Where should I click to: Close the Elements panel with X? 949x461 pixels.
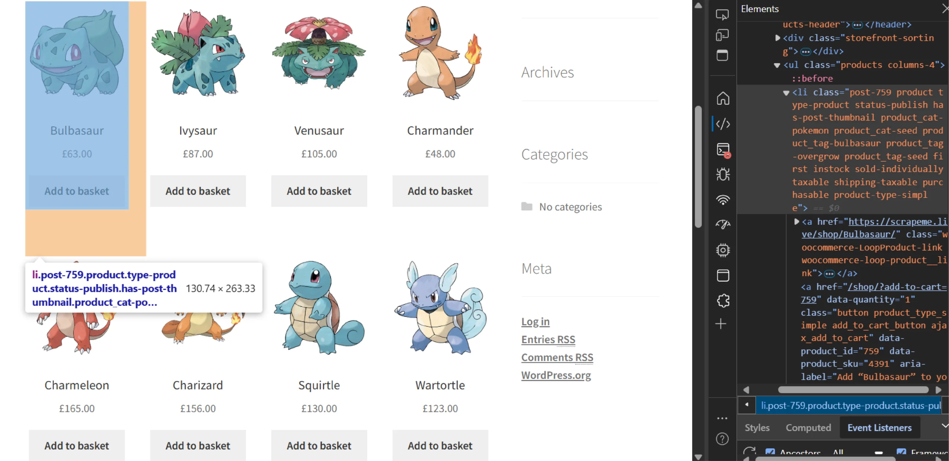point(945,9)
